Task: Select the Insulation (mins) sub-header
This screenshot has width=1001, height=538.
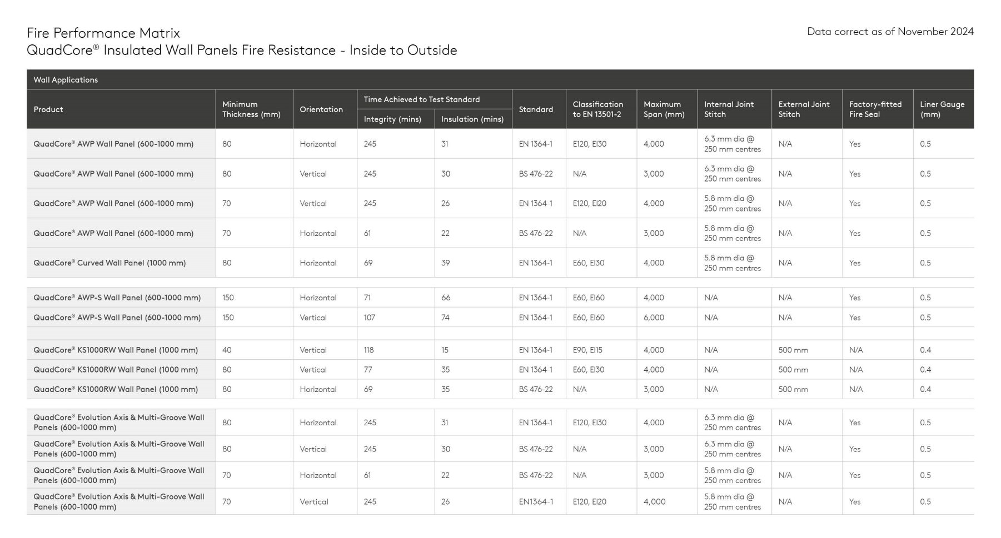Action: [472, 119]
